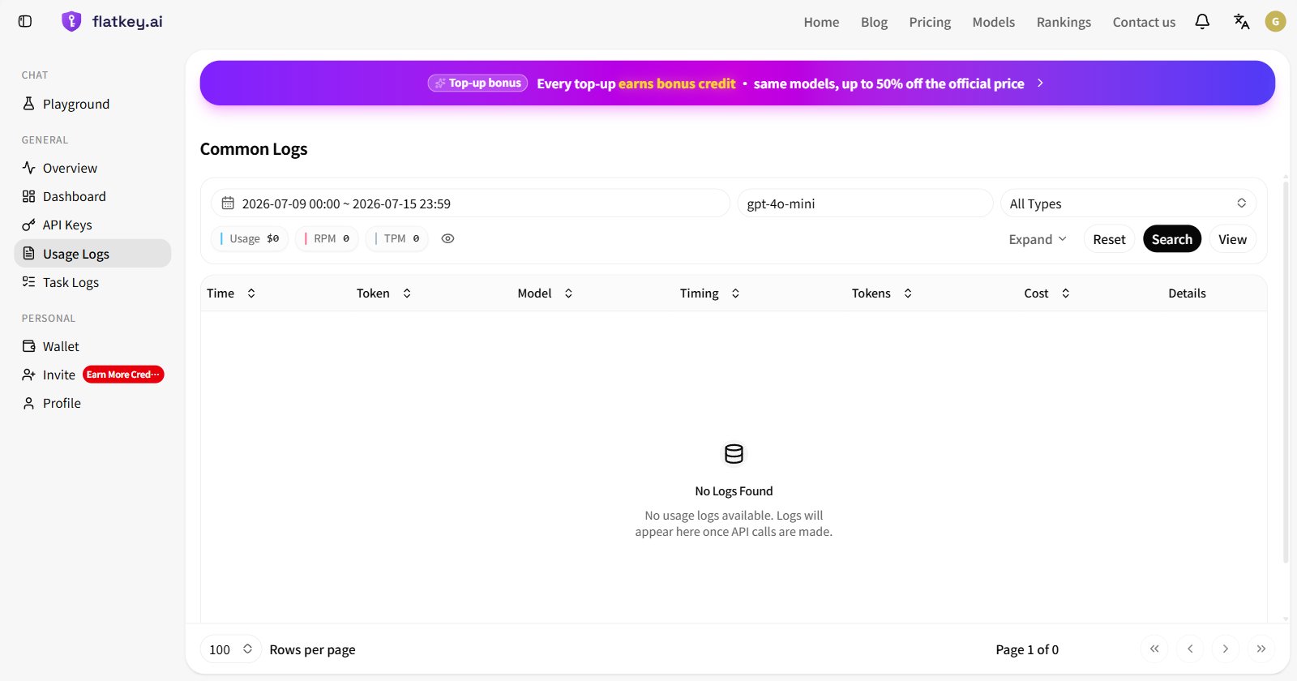Open Playground in the sidebar

click(92, 104)
